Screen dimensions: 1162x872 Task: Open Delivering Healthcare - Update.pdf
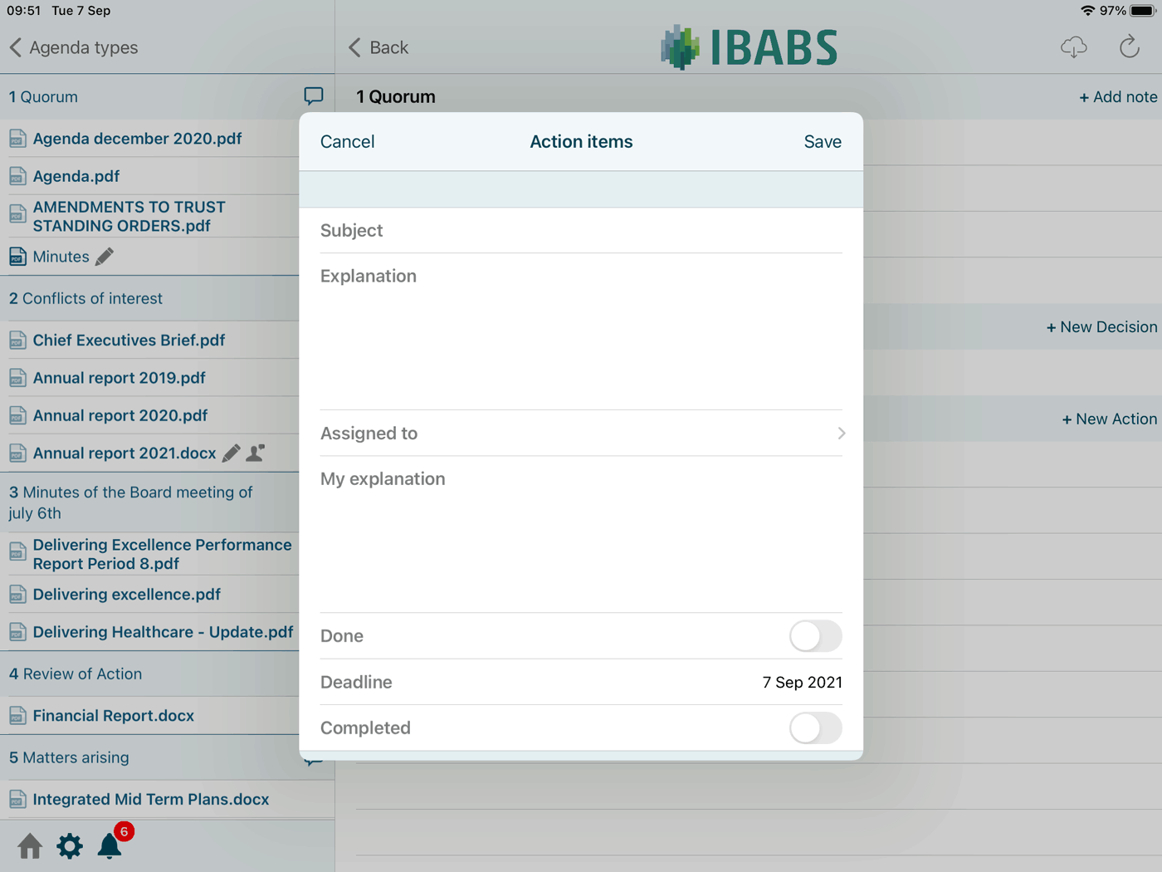tap(163, 632)
